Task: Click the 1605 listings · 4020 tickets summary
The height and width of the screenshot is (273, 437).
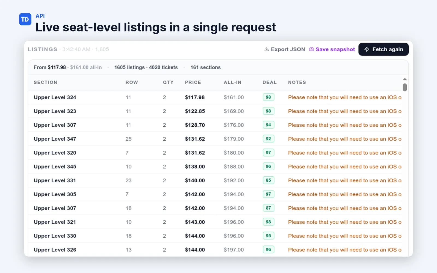Action: [146, 67]
